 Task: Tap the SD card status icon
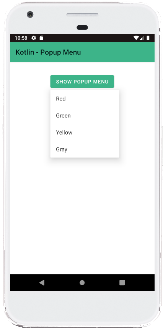click(42, 38)
